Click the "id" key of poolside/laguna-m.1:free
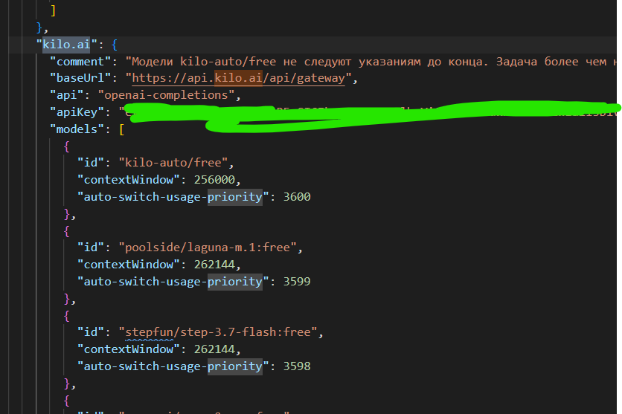 (x=91, y=248)
